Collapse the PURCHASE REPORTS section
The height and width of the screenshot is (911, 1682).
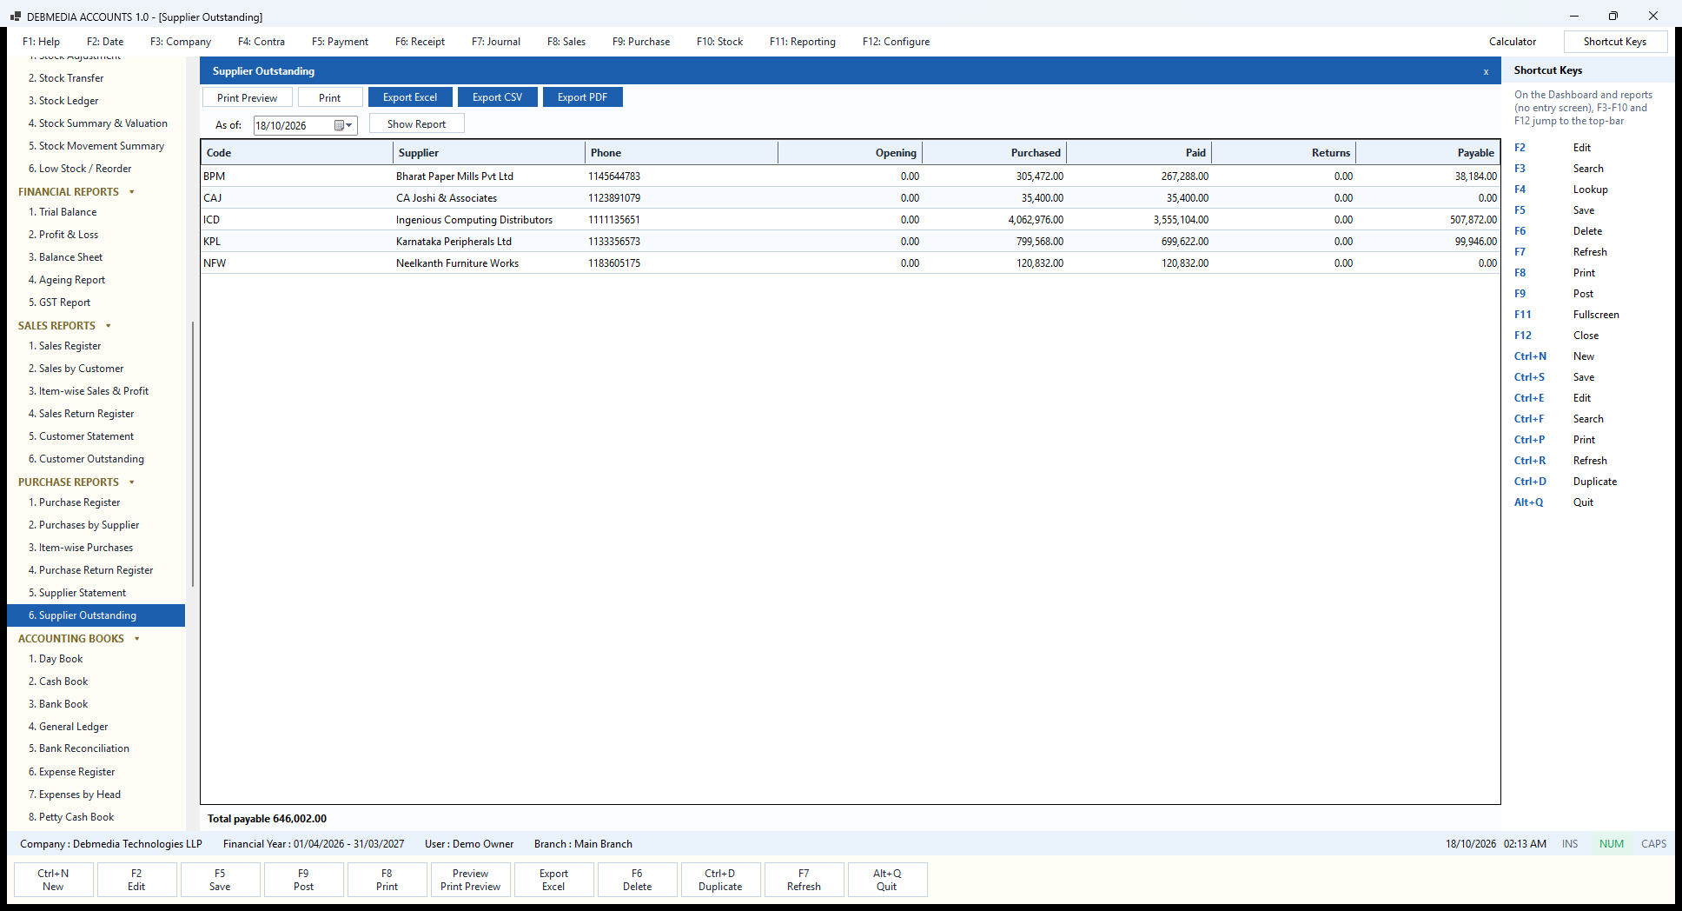click(x=132, y=482)
